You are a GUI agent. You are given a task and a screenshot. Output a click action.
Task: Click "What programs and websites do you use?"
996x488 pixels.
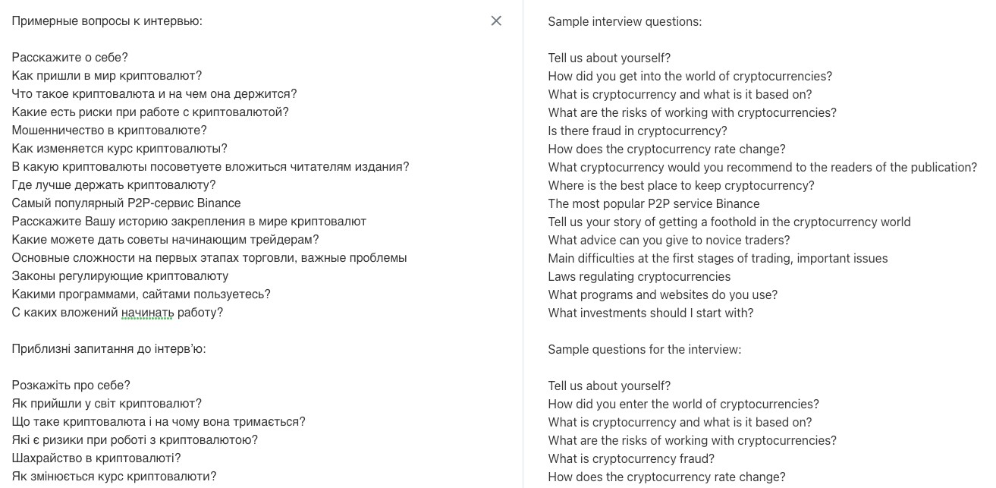click(x=662, y=295)
